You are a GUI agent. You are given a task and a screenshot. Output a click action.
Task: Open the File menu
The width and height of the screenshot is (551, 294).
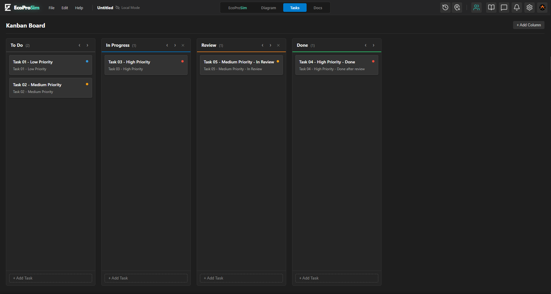point(52,8)
